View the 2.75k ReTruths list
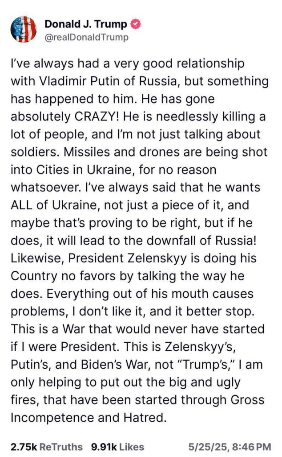282x457 pixels. (x=47, y=446)
